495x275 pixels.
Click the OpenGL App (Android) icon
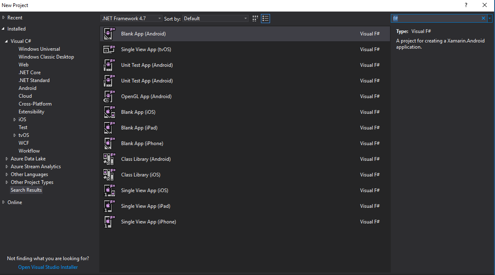[x=109, y=96]
